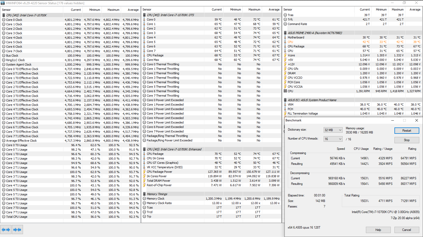
Task: Select the Ring/LLC Clock row
Action: coord(71,60)
